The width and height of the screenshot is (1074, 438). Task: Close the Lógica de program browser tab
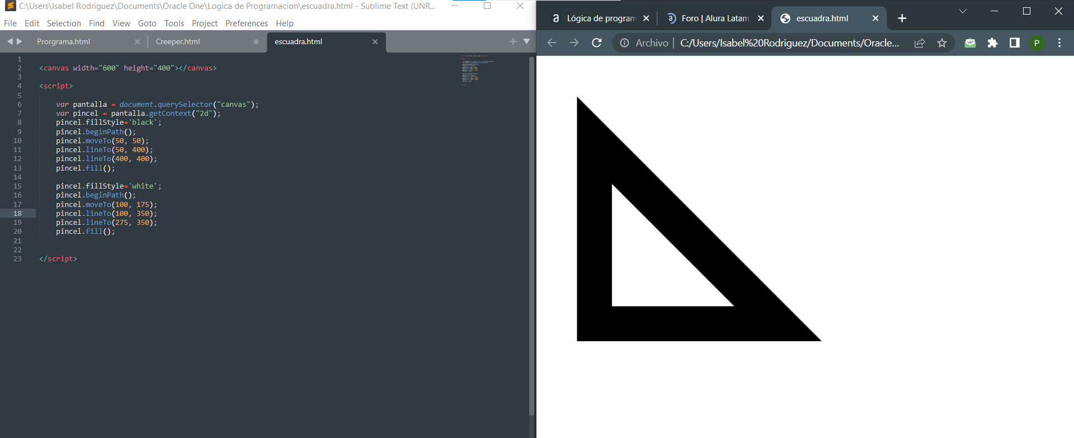(646, 18)
